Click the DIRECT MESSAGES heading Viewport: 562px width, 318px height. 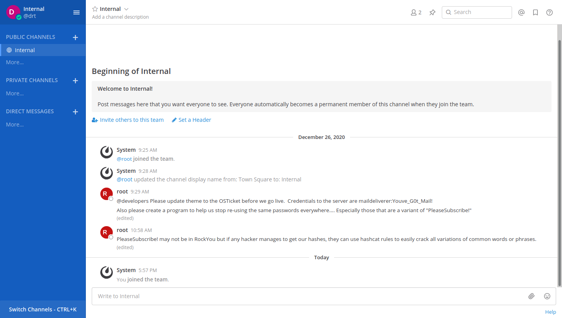pyautogui.click(x=30, y=111)
